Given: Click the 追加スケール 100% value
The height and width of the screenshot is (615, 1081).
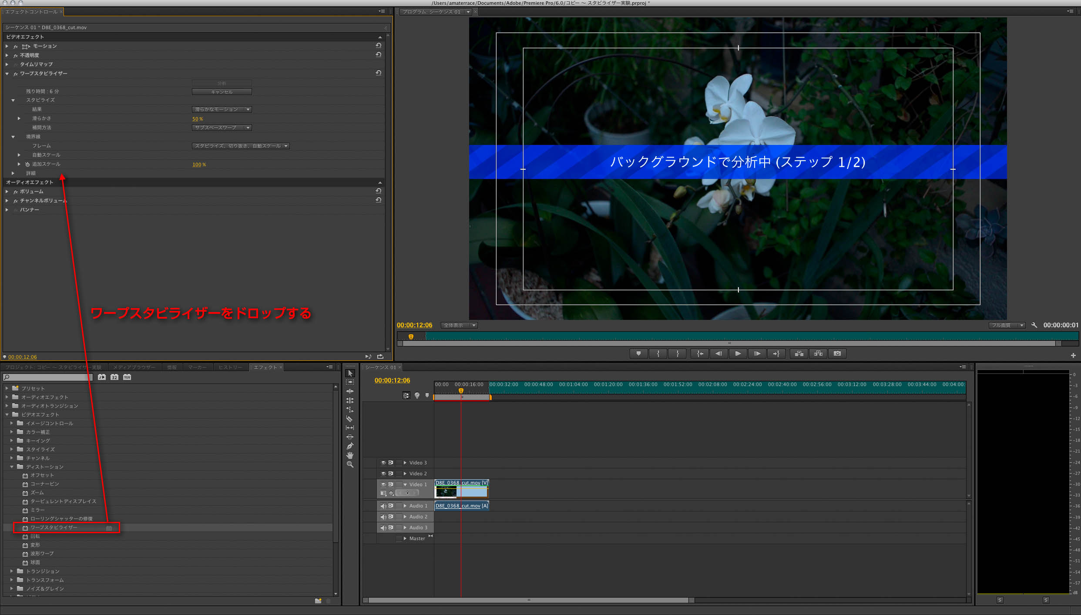Looking at the screenshot, I should (x=199, y=165).
